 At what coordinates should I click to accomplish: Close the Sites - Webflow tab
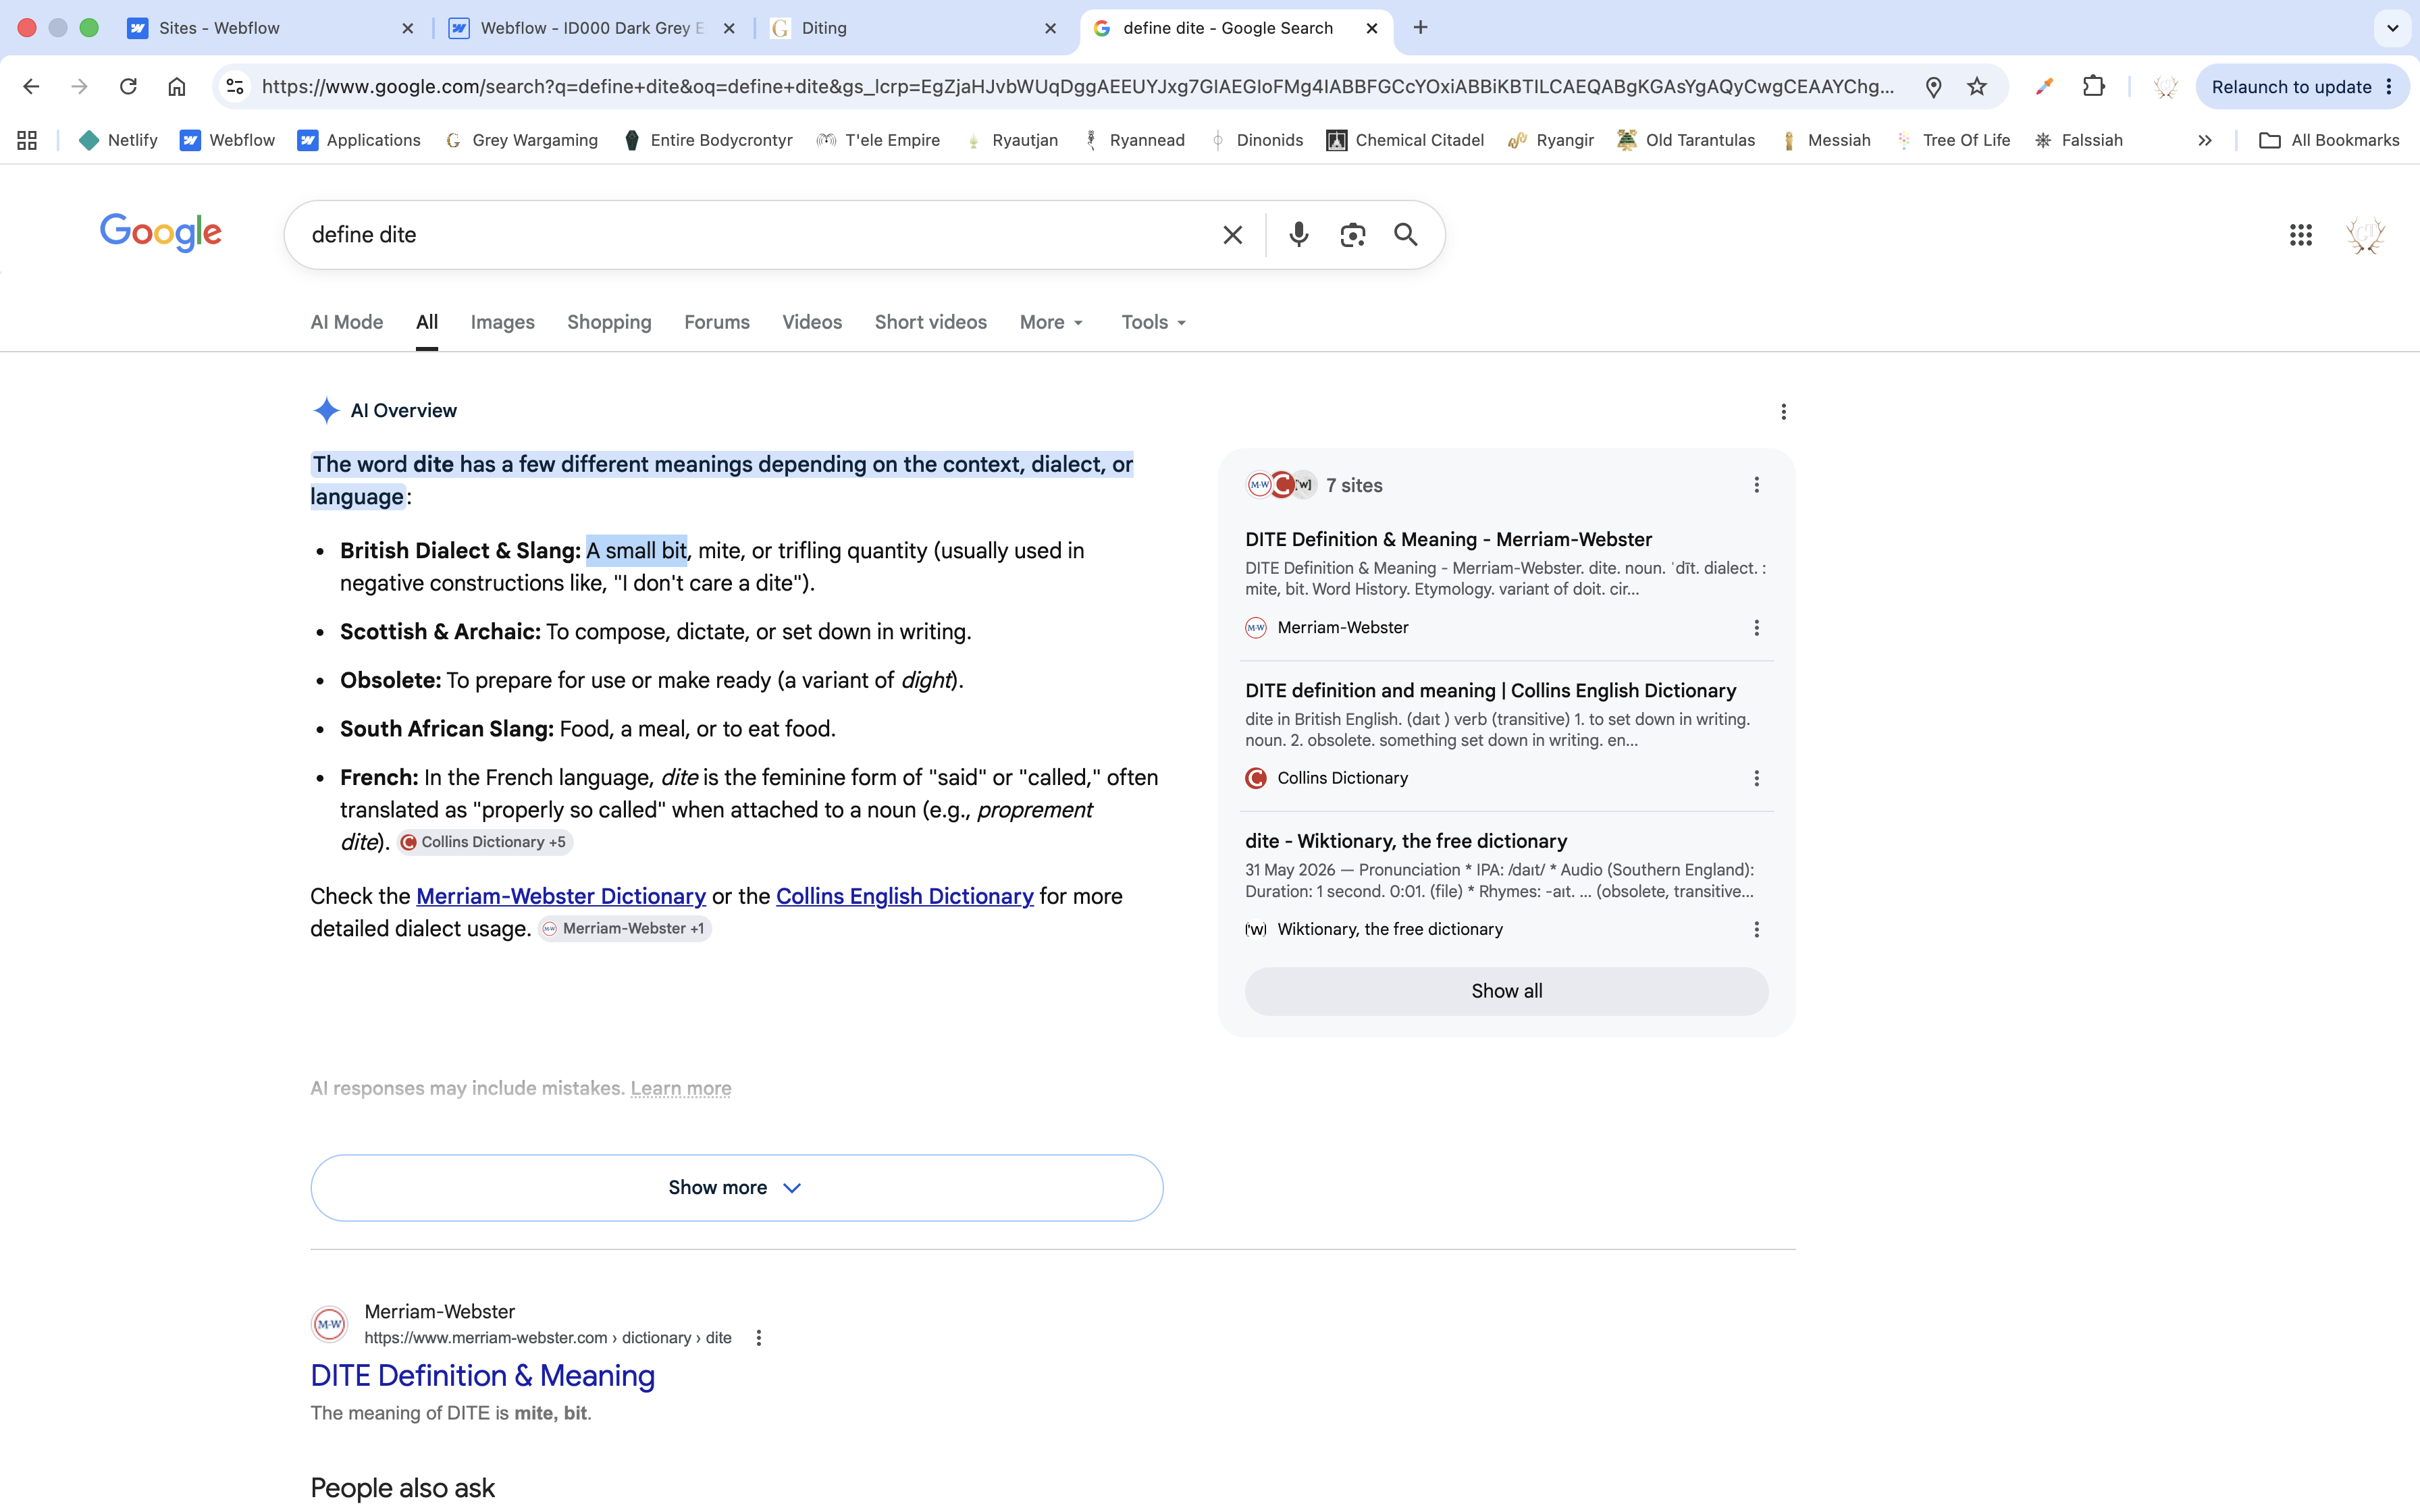[407, 28]
